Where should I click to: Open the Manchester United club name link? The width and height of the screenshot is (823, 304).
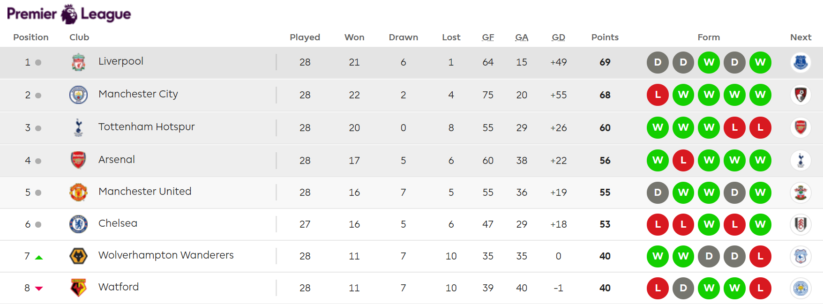(x=145, y=192)
